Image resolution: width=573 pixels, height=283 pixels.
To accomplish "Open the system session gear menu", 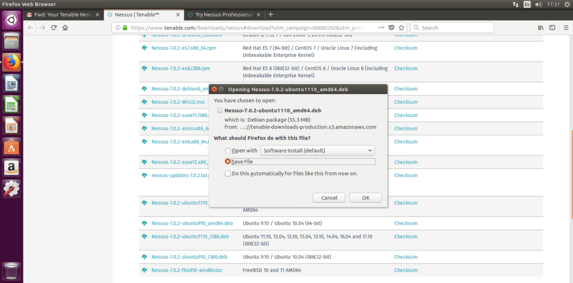I will [566, 4].
